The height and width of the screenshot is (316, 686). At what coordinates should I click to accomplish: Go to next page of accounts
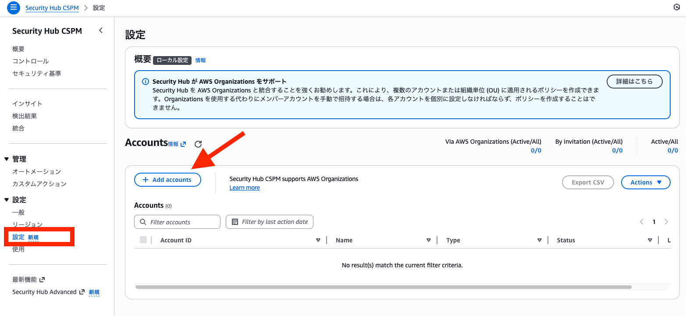666,222
